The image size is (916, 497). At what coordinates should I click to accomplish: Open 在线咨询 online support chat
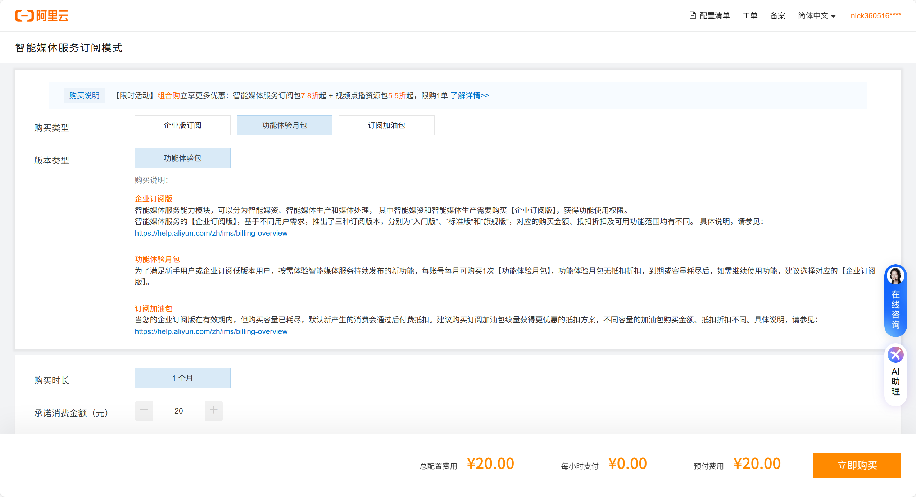pos(895,301)
